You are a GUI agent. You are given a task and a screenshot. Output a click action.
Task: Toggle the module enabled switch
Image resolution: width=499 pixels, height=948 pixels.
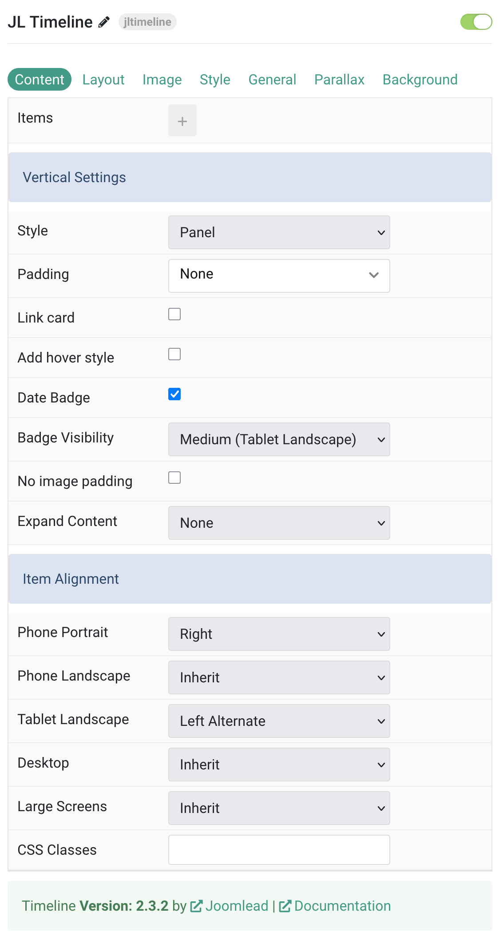click(476, 22)
